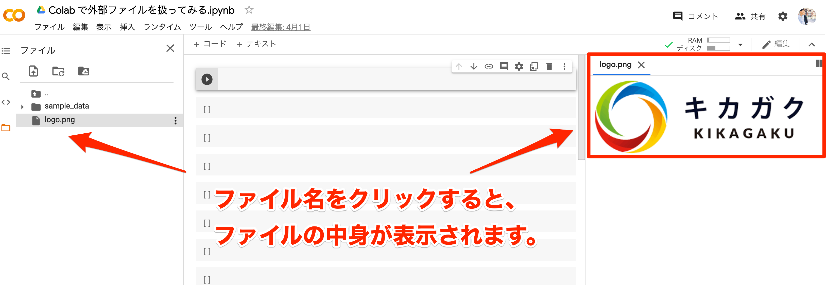Add a new コード cell
The image size is (826, 285).
pos(210,44)
